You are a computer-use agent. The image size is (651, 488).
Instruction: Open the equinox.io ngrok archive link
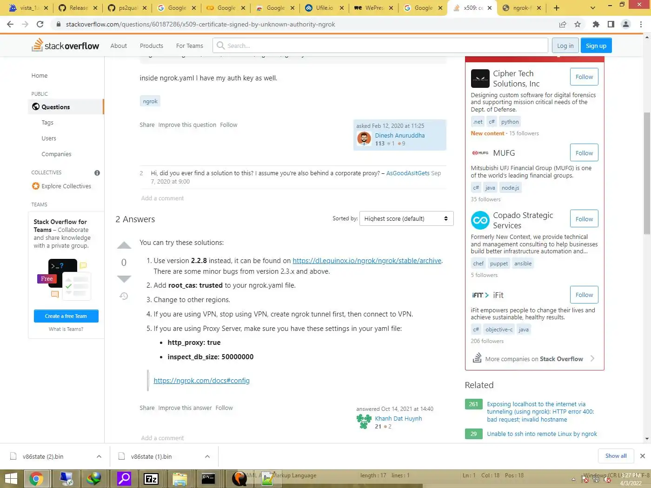[x=367, y=261]
